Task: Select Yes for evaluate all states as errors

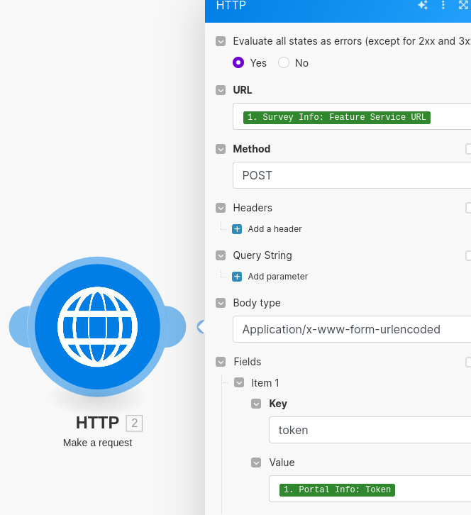Action: (x=239, y=62)
